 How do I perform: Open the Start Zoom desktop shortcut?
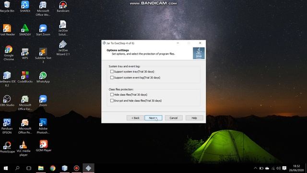tap(43, 30)
